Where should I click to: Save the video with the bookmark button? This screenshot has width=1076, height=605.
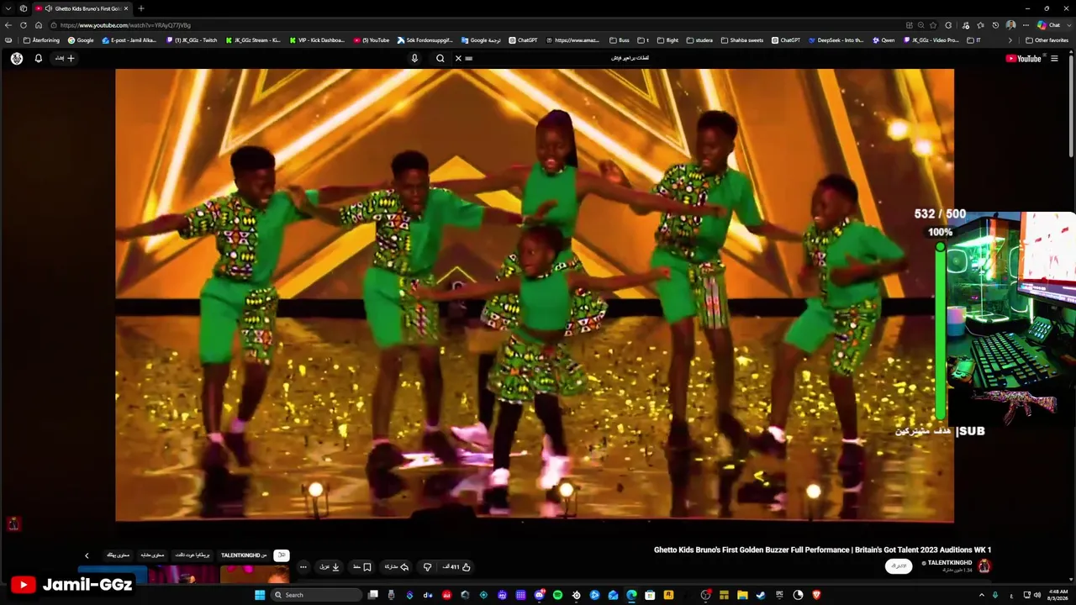[362, 567]
